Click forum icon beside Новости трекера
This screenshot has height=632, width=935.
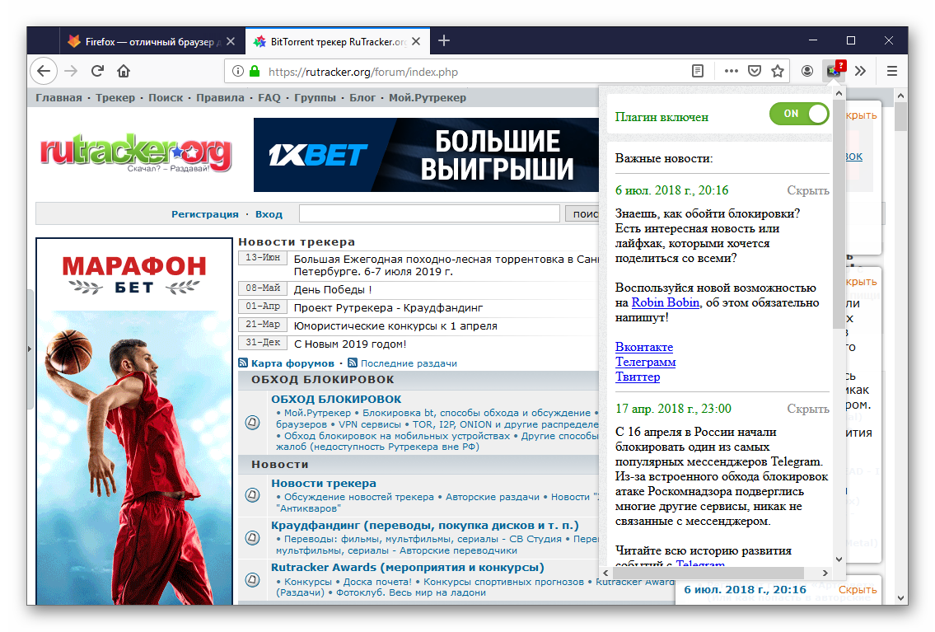pyautogui.click(x=253, y=495)
